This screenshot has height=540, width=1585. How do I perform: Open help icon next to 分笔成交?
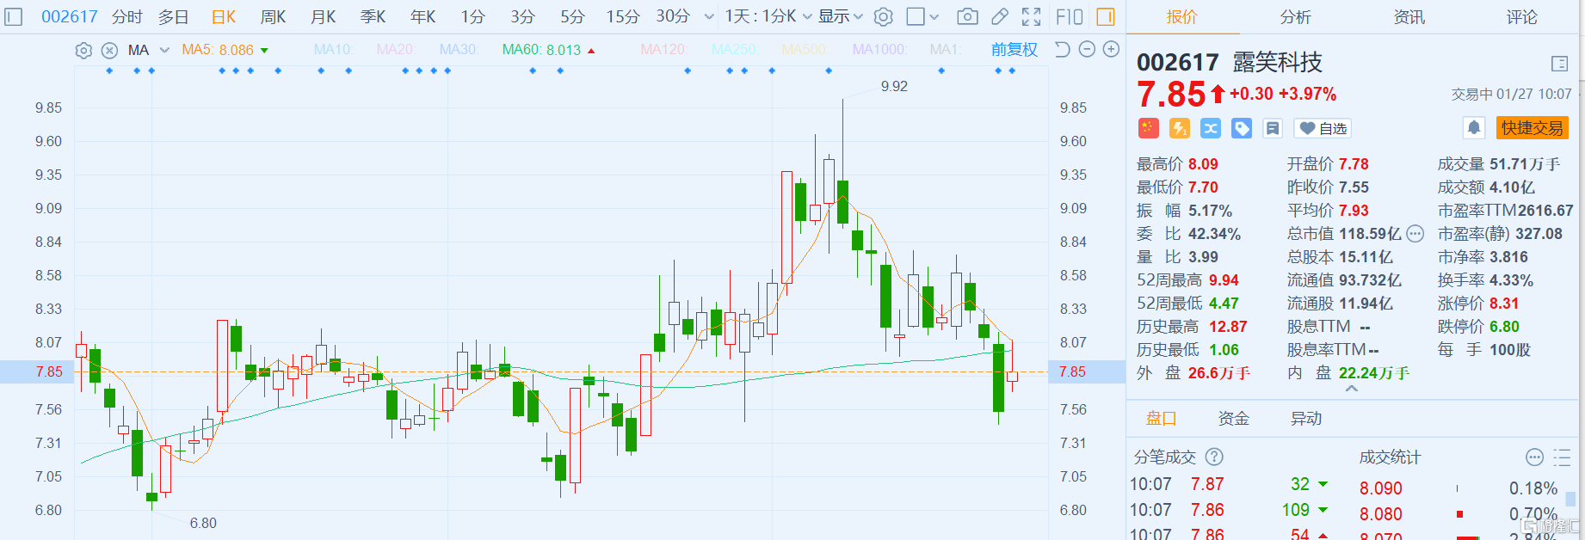tap(1214, 457)
